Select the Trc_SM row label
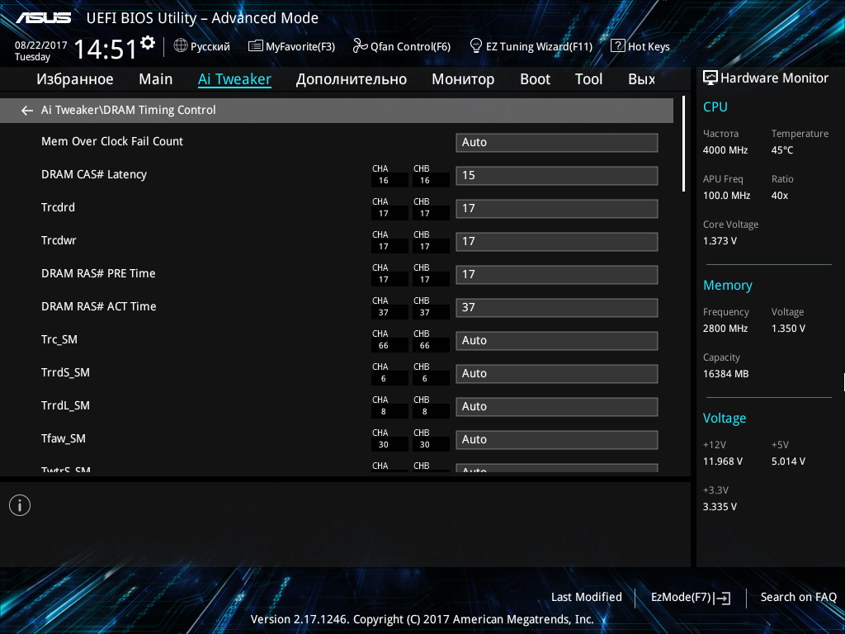This screenshot has height=634, width=845. pyautogui.click(x=59, y=339)
